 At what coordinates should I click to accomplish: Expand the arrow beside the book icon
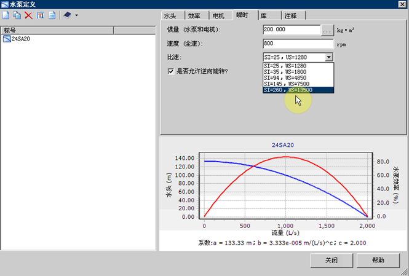tap(76, 15)
